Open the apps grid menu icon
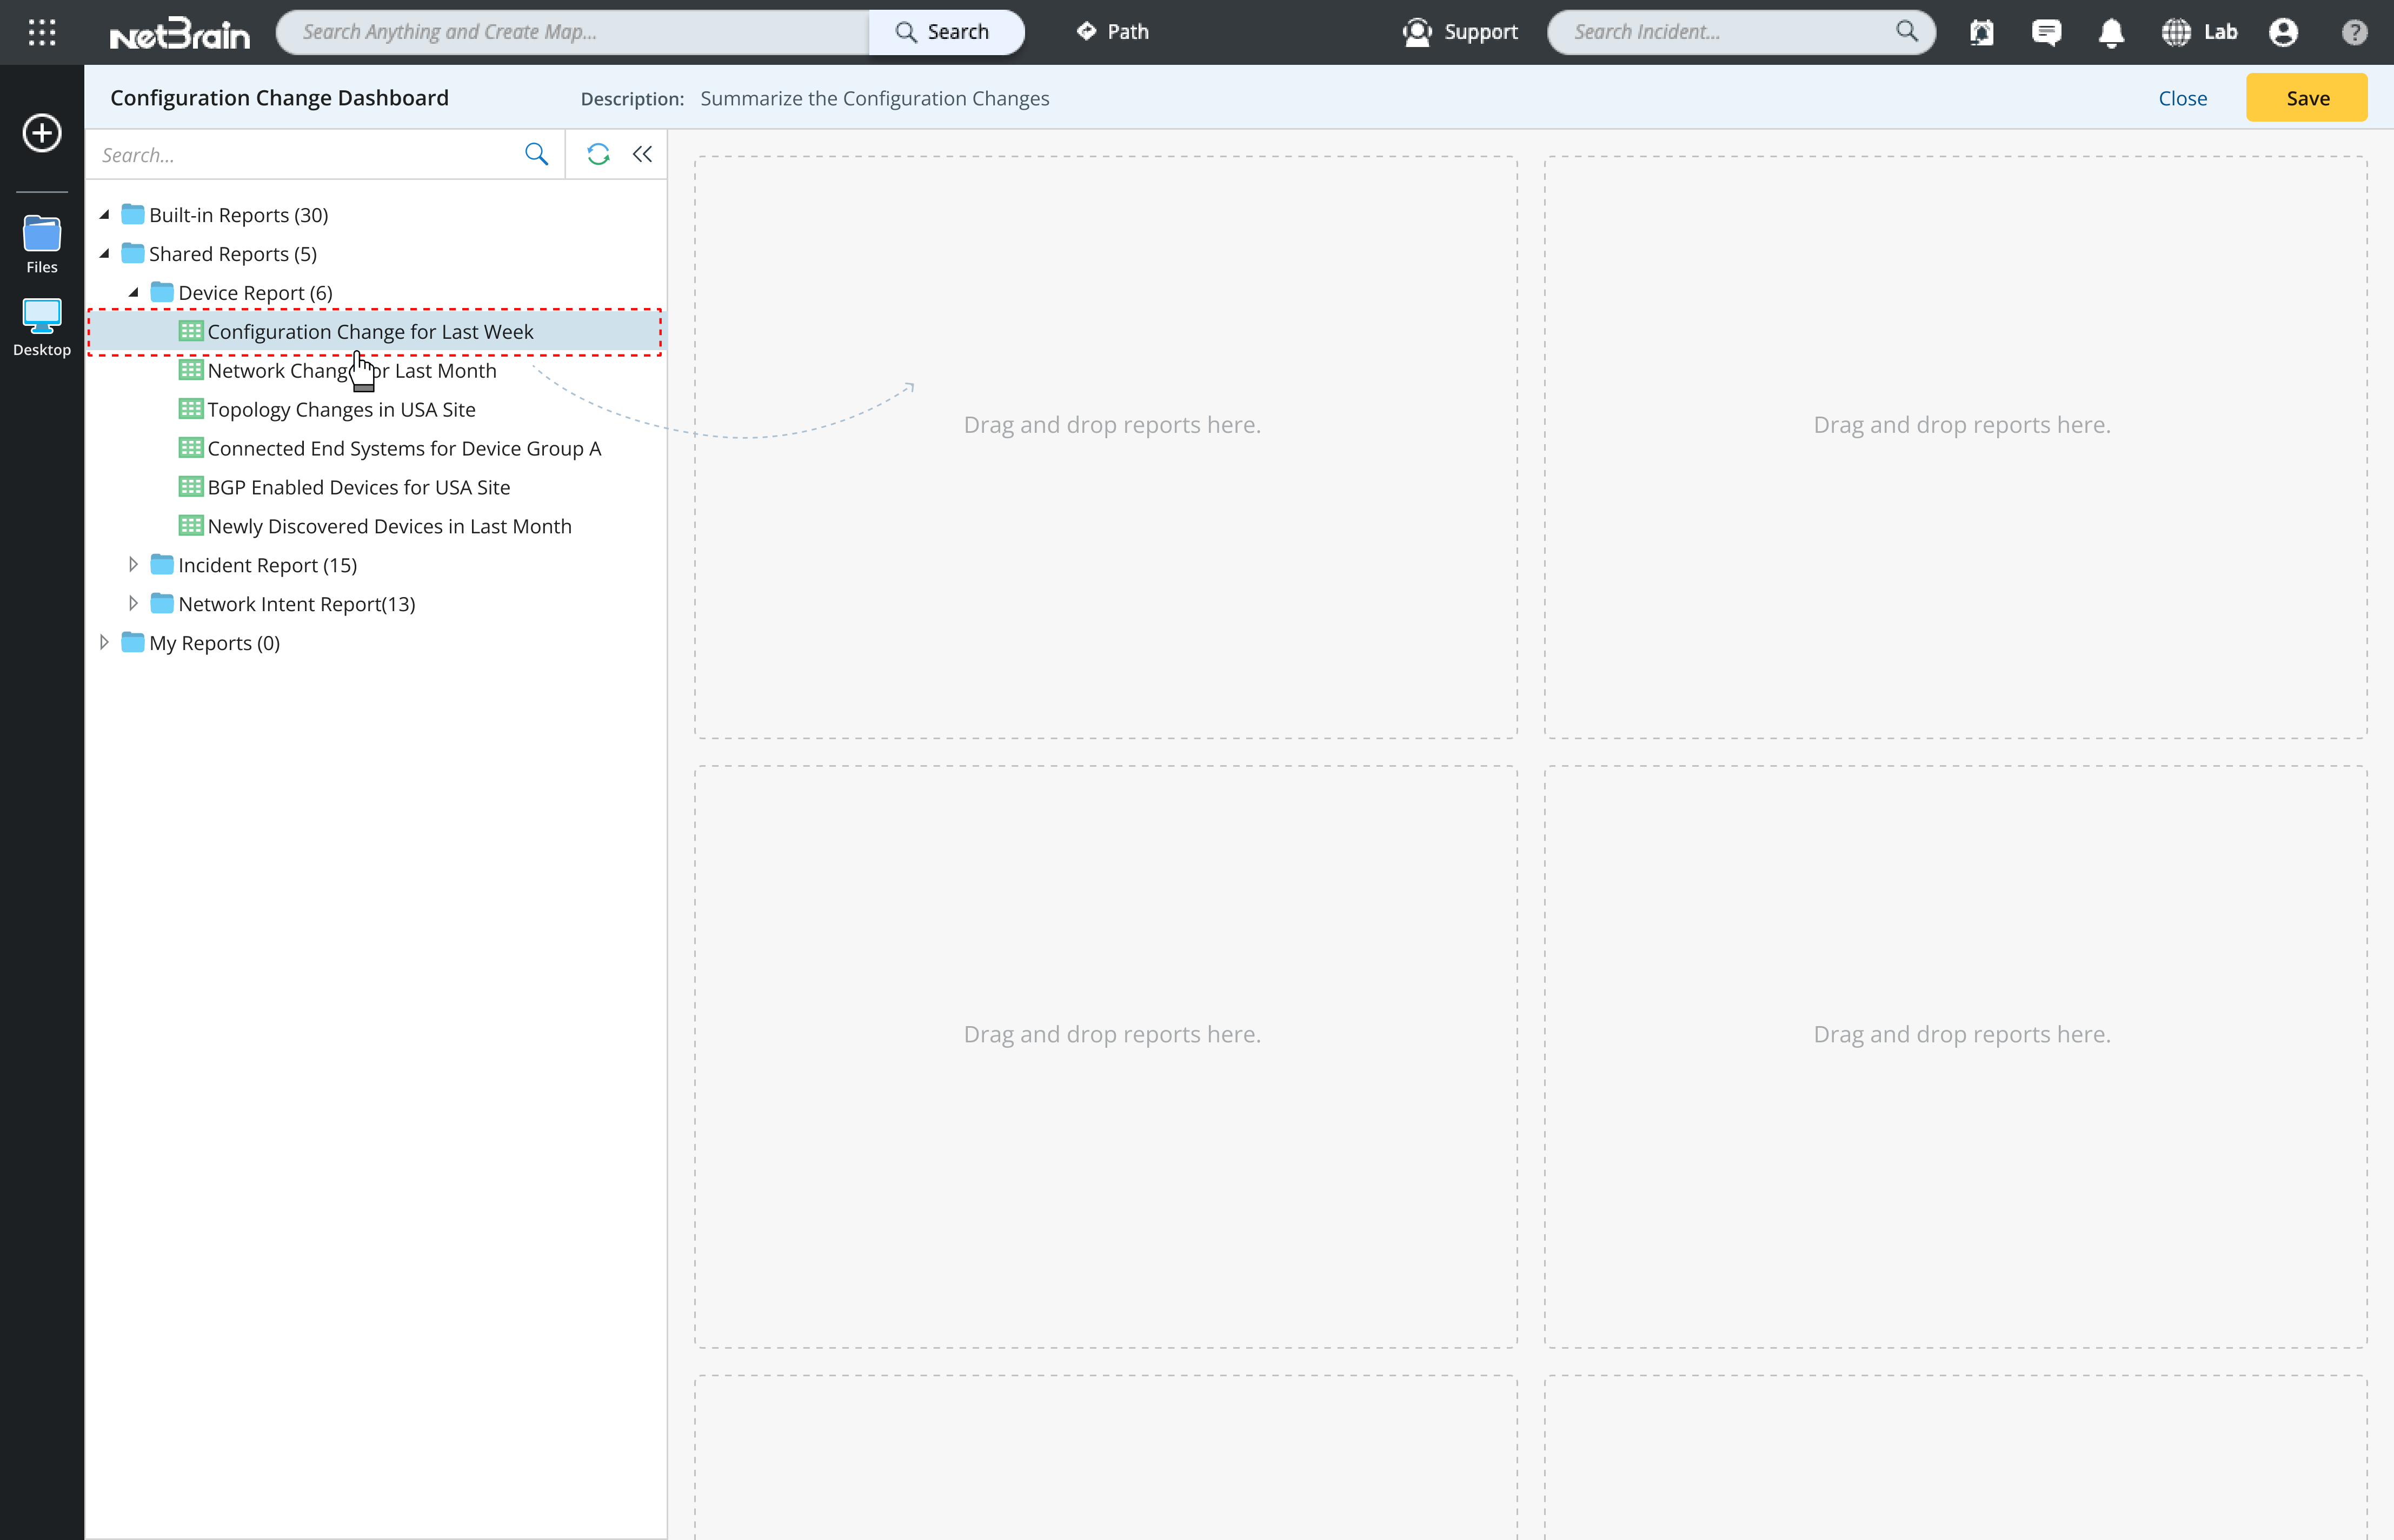Screen dimensions: 2394x1540 pos(41,32)
